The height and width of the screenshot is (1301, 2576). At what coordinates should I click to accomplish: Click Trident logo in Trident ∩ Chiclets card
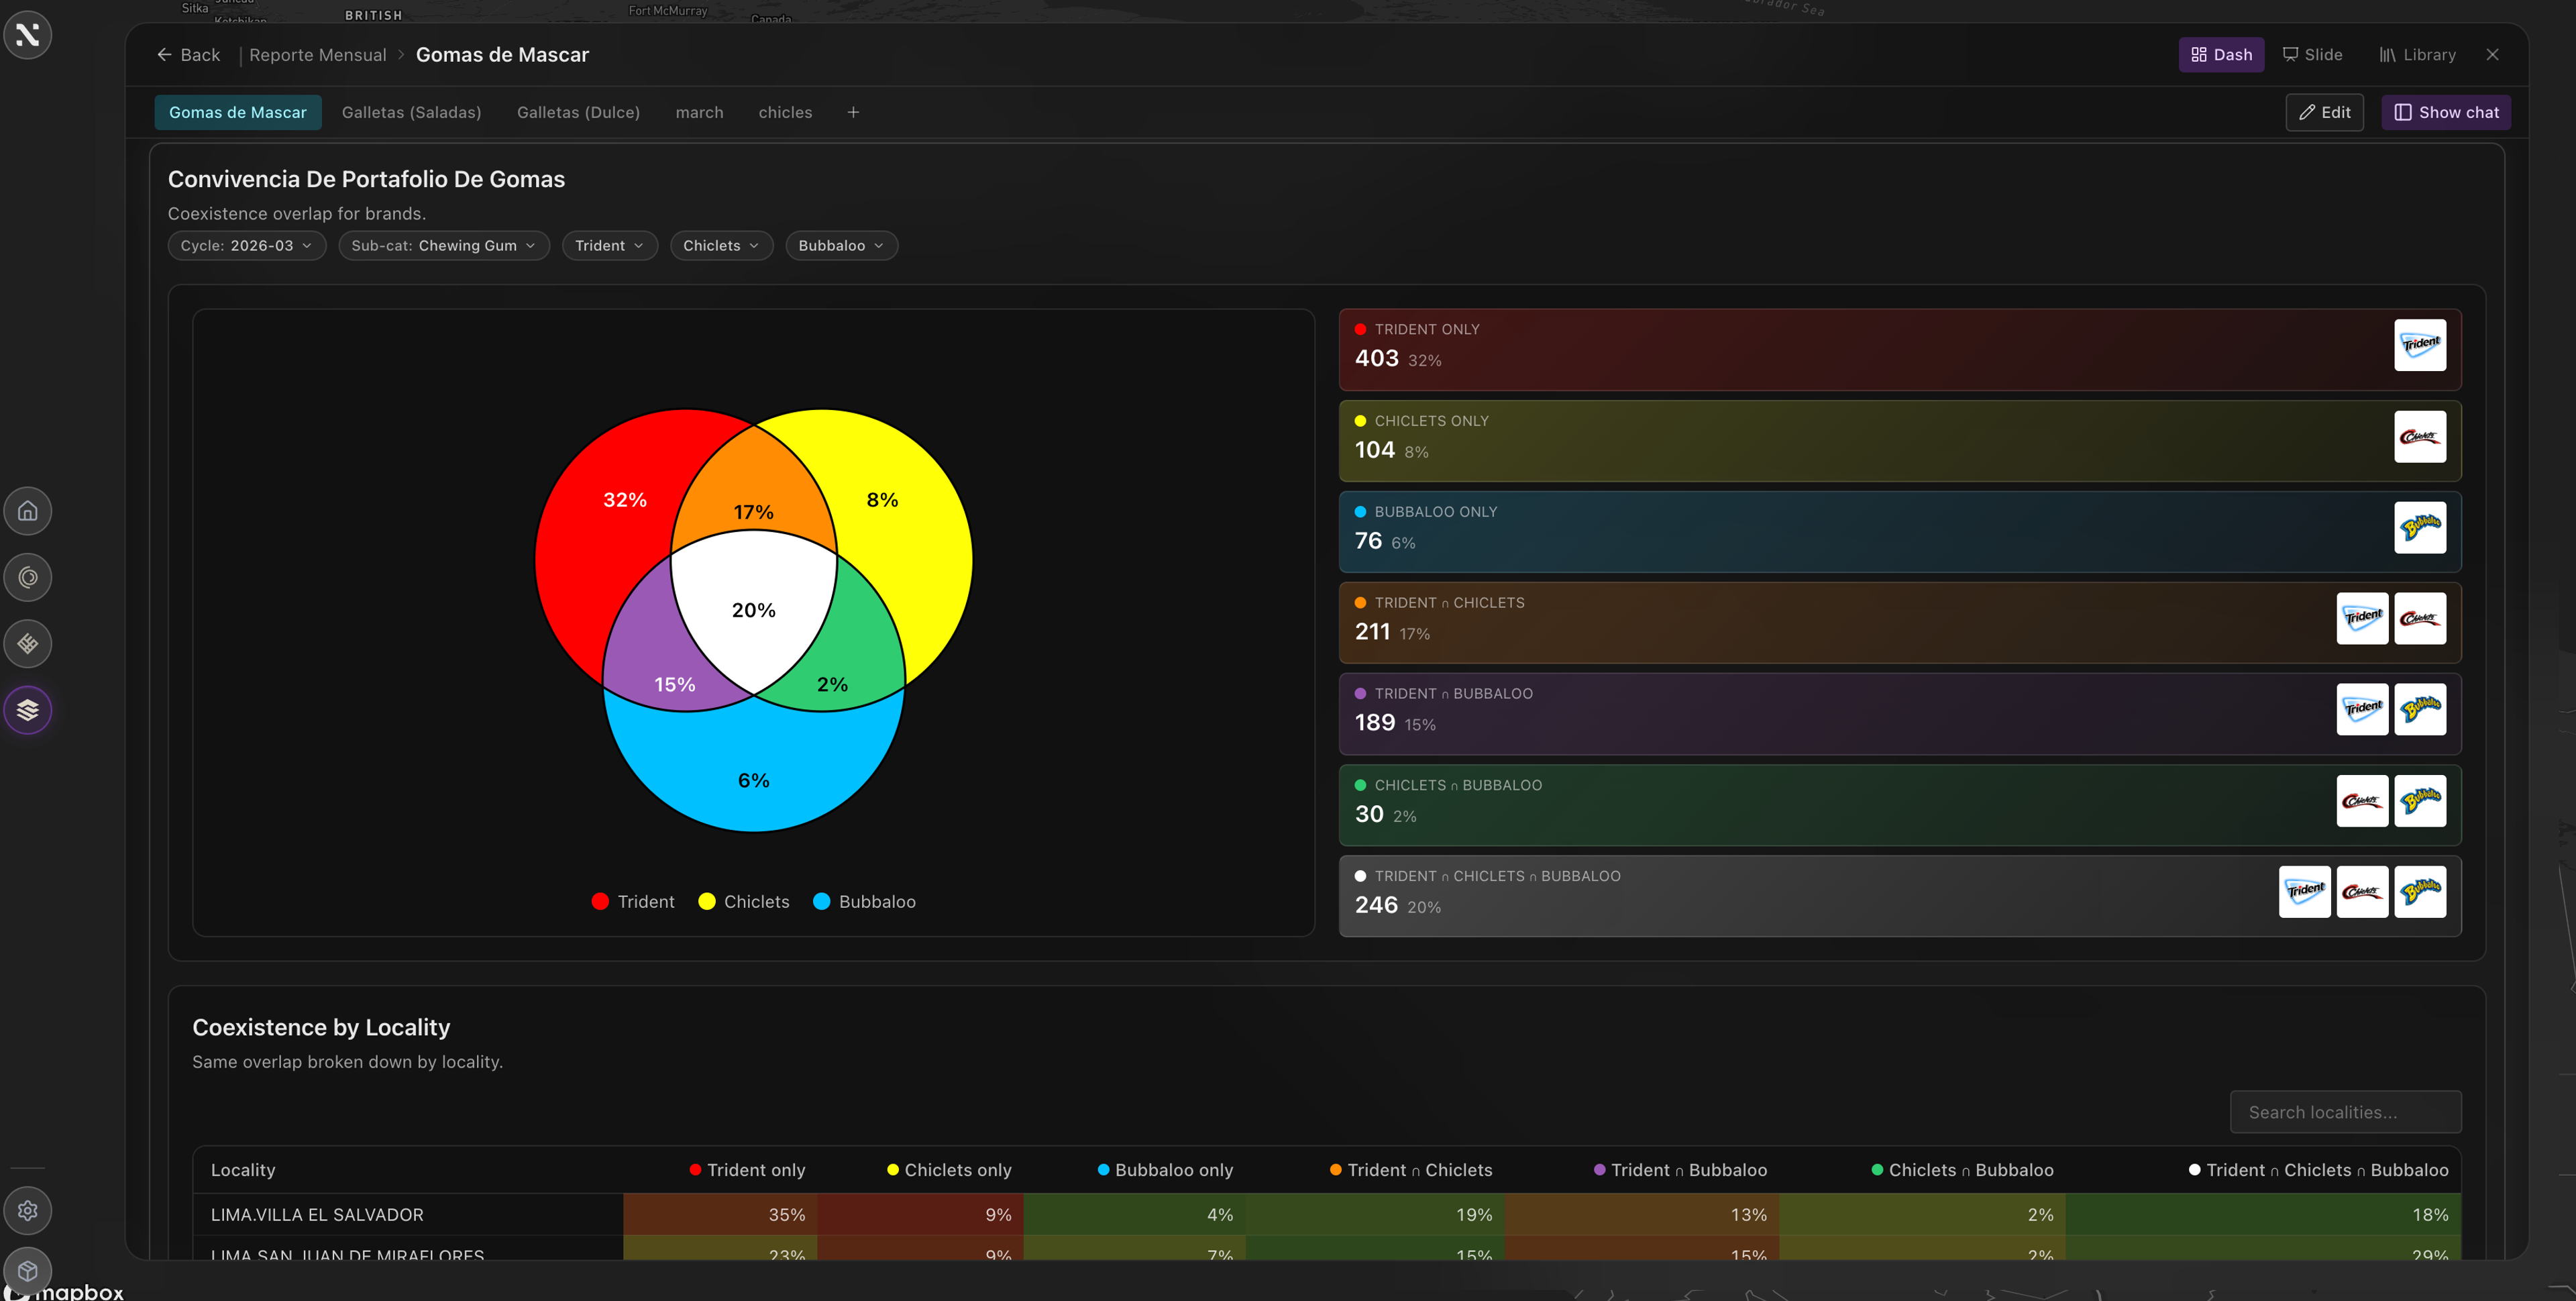pos(2362,618)
